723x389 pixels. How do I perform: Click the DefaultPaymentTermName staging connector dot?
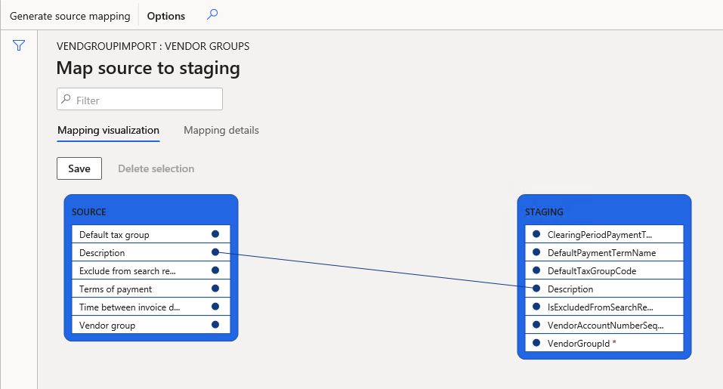536,252
